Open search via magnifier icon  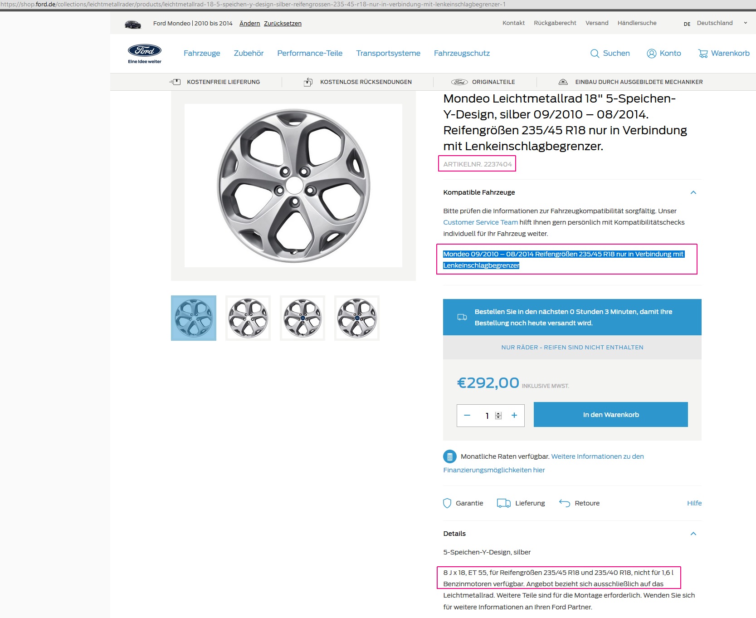click(x=595, y=54)
